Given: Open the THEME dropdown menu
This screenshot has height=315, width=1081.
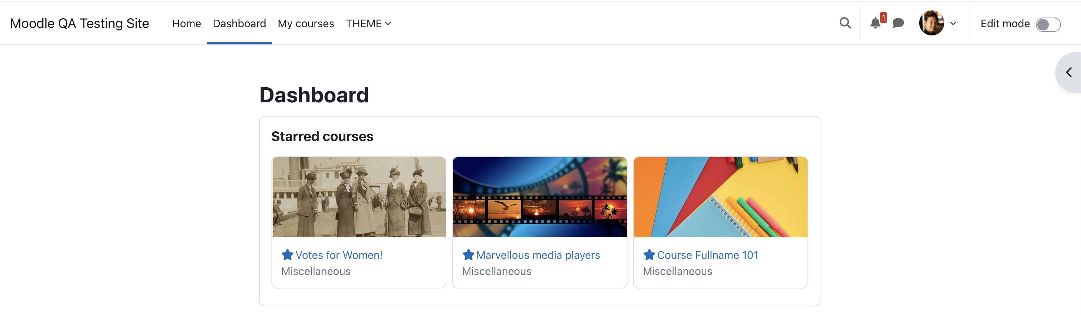Looking at the screenshot, I should [368, 24].
